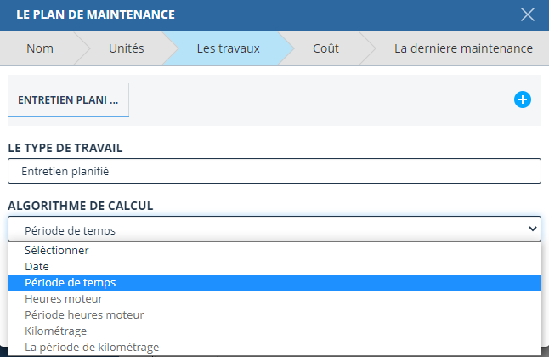Open La derniere maintenance step
Screen dimensions: 549x357
pyautogui.click(x=463, y=48)
